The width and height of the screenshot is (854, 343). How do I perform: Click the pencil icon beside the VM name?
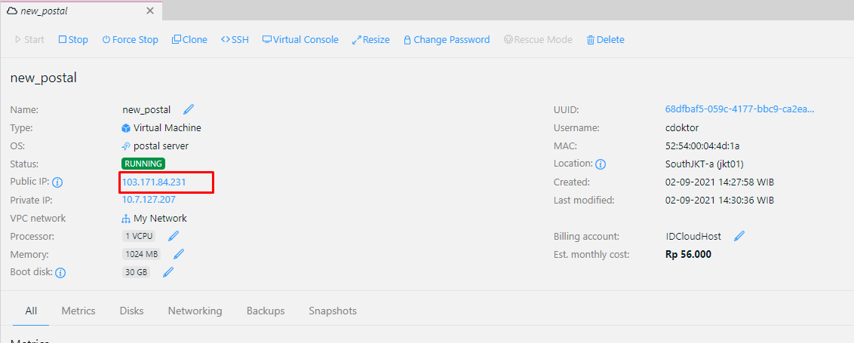(189, 110)
